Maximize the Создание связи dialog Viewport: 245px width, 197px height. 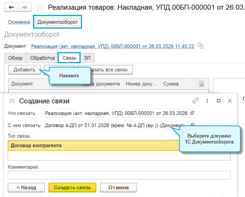click(219, 101)
